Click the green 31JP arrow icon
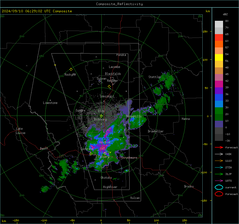The width and height of the screenshot is (239, 224). [x=219, y=174]
